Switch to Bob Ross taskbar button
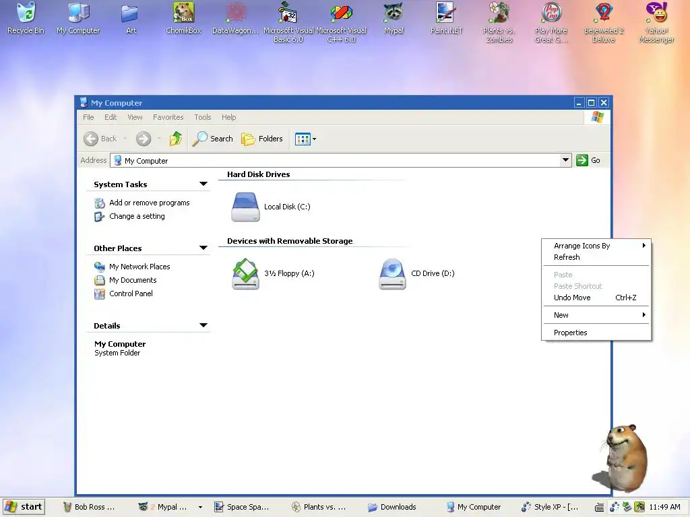690x517 pixels. pos(90,507)
